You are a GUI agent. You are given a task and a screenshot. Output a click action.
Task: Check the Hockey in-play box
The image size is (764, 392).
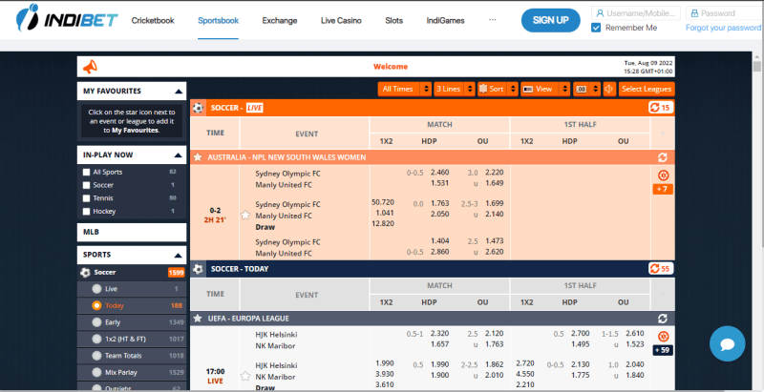(86, 211)
